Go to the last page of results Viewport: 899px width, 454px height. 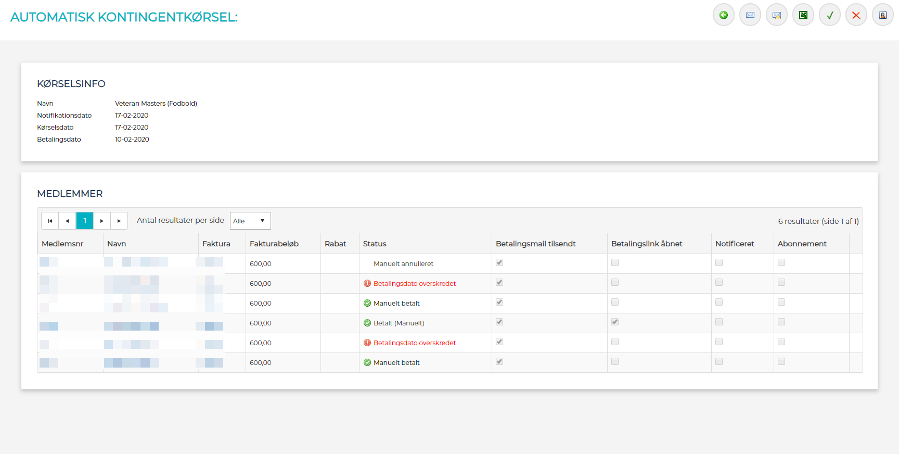pos(119,221)
